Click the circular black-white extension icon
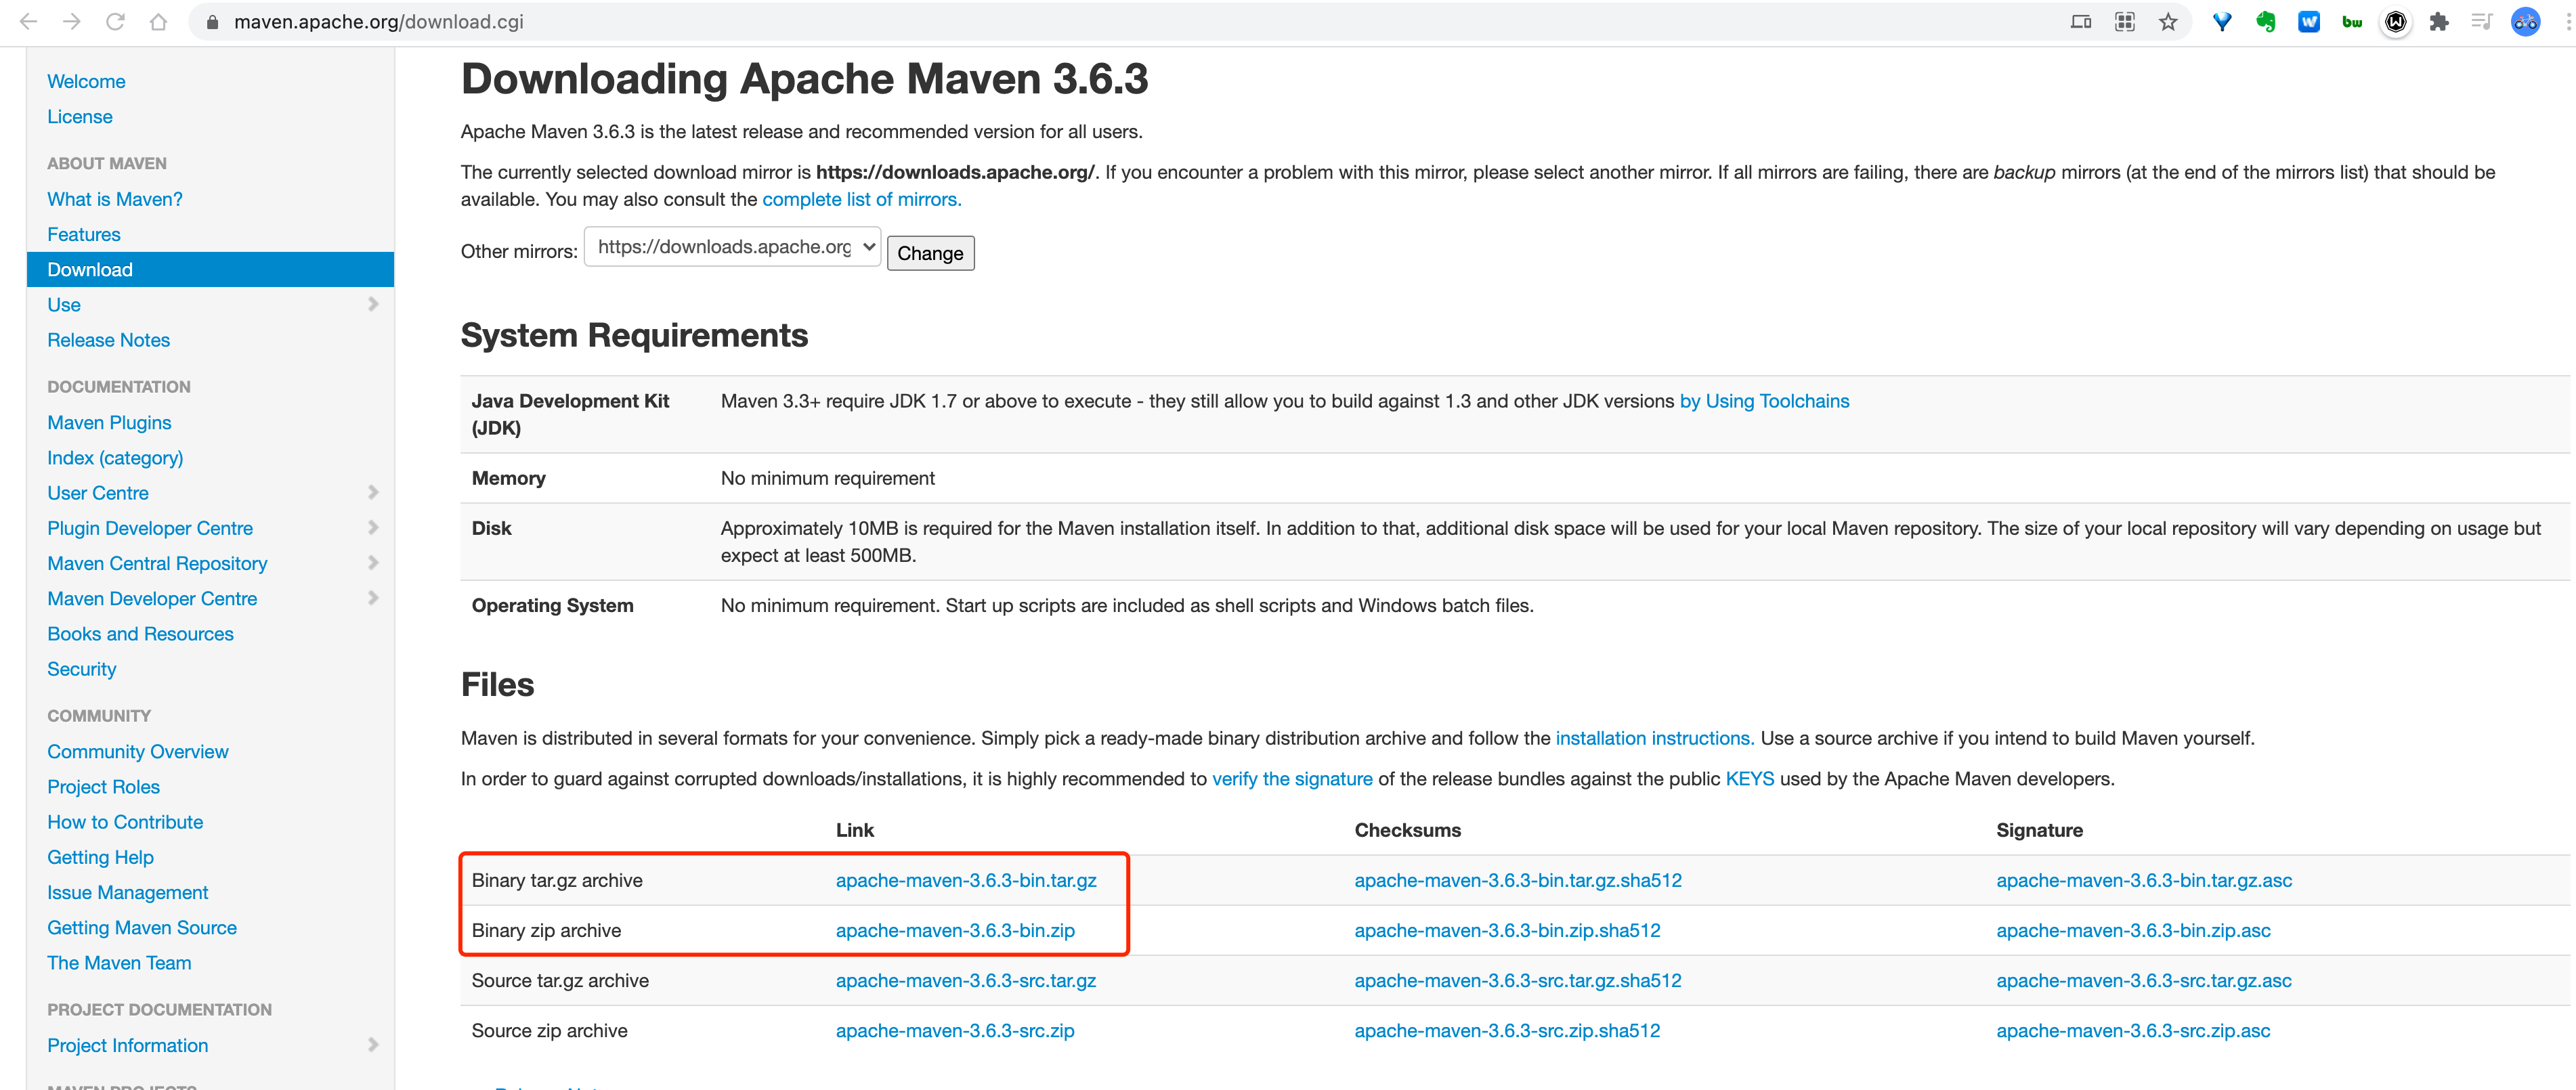 pyautogui.click(x=2395, y=21)
